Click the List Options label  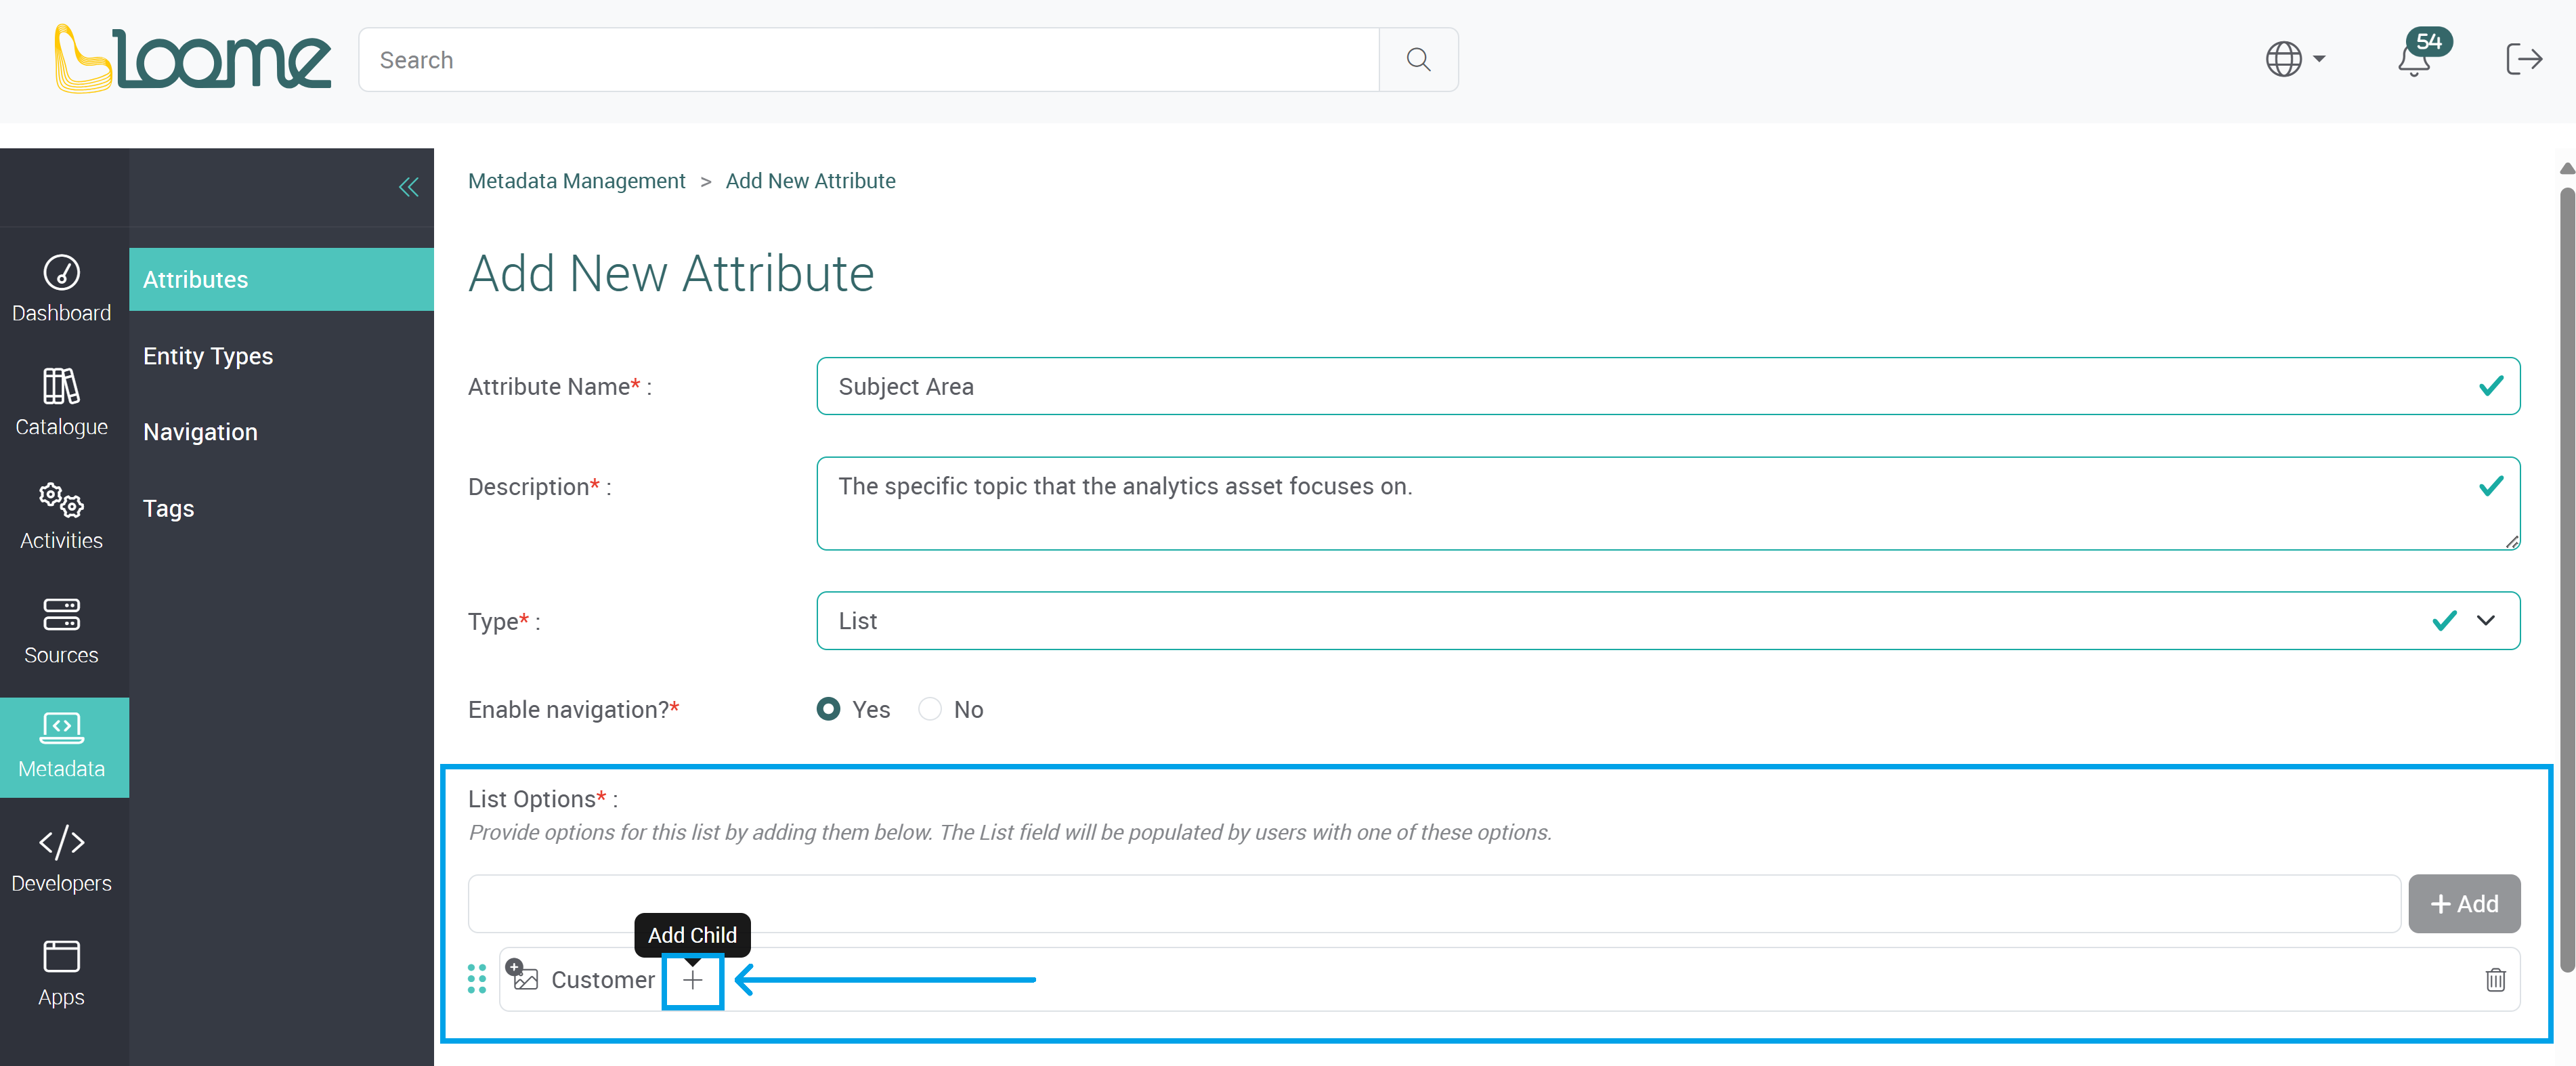pos(542,799)
